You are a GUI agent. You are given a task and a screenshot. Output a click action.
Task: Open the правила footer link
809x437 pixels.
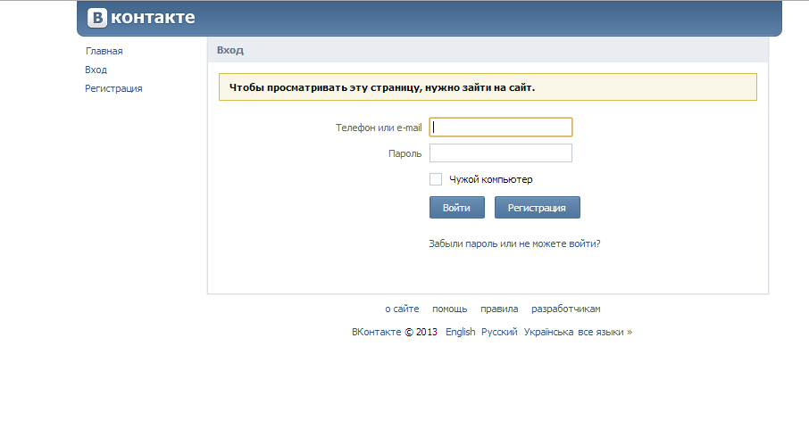[x=499, y=309]
